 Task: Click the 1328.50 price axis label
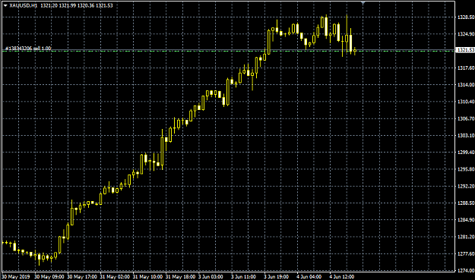[466, 17]
